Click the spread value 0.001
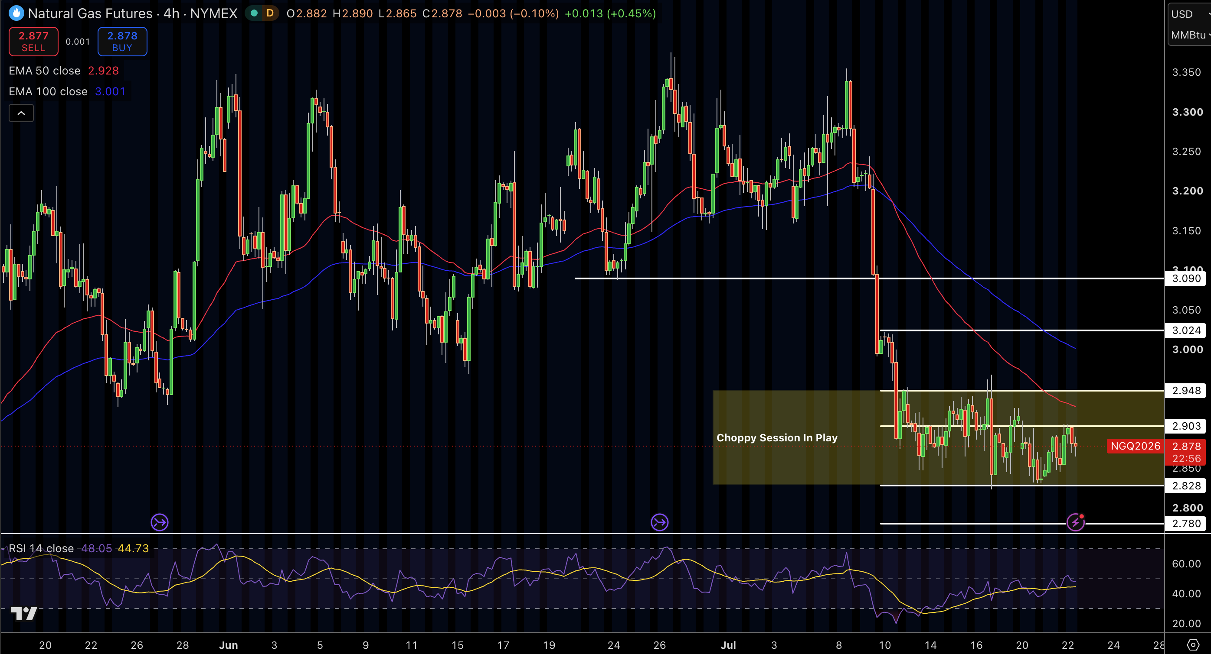This screenshot has height=654, width=1211. click(x=78, y=41)
